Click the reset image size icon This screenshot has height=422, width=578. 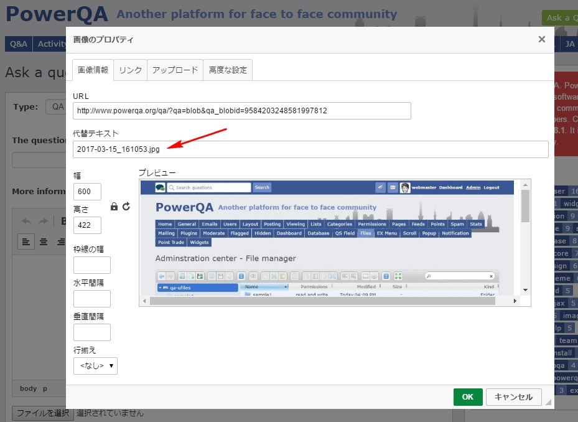click(x=126, y=207)
